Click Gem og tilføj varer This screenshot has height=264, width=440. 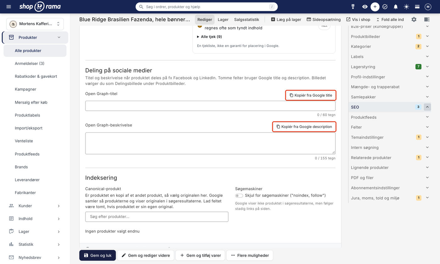[x=200, y=256]
